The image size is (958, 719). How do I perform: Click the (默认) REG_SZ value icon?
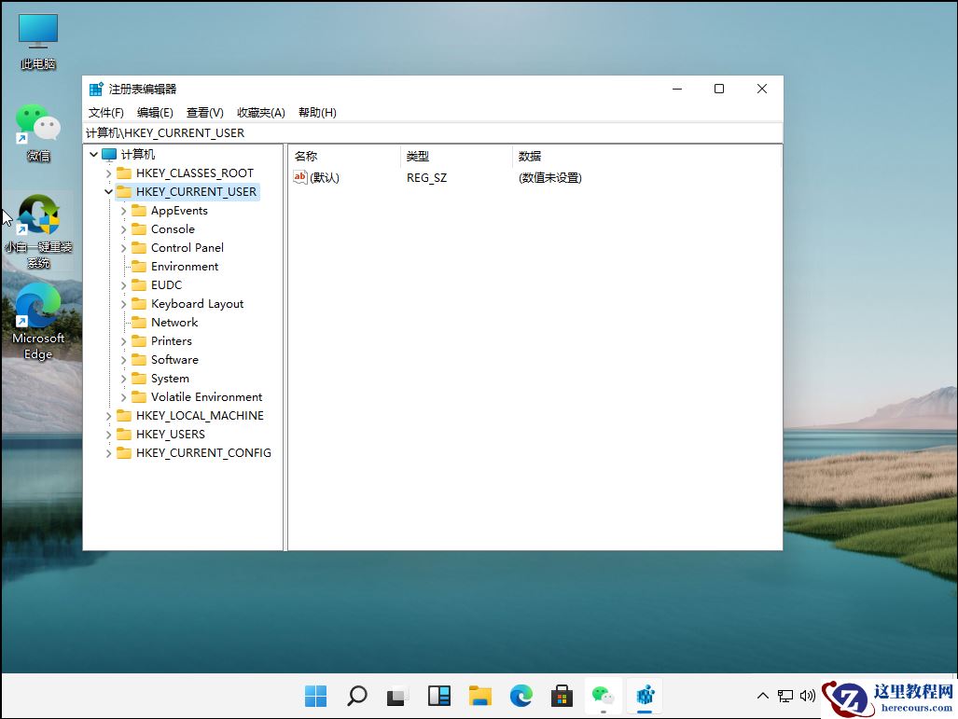click(300, 177)
